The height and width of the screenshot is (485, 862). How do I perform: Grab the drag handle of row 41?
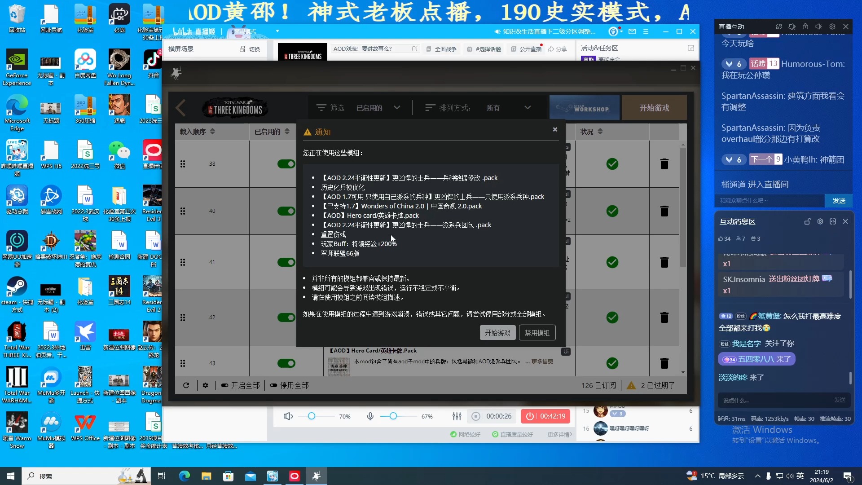183,262
